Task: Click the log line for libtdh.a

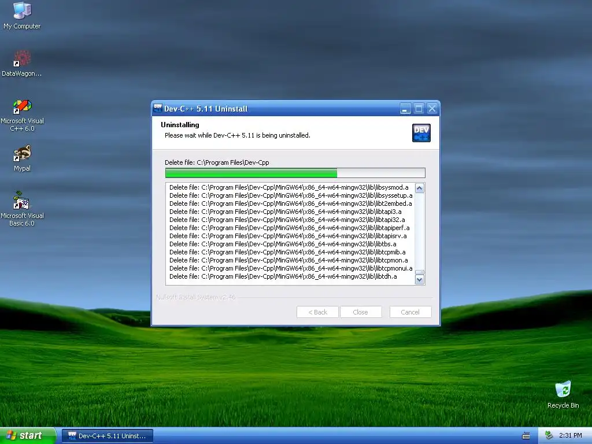Action: (x=283, y=277)
